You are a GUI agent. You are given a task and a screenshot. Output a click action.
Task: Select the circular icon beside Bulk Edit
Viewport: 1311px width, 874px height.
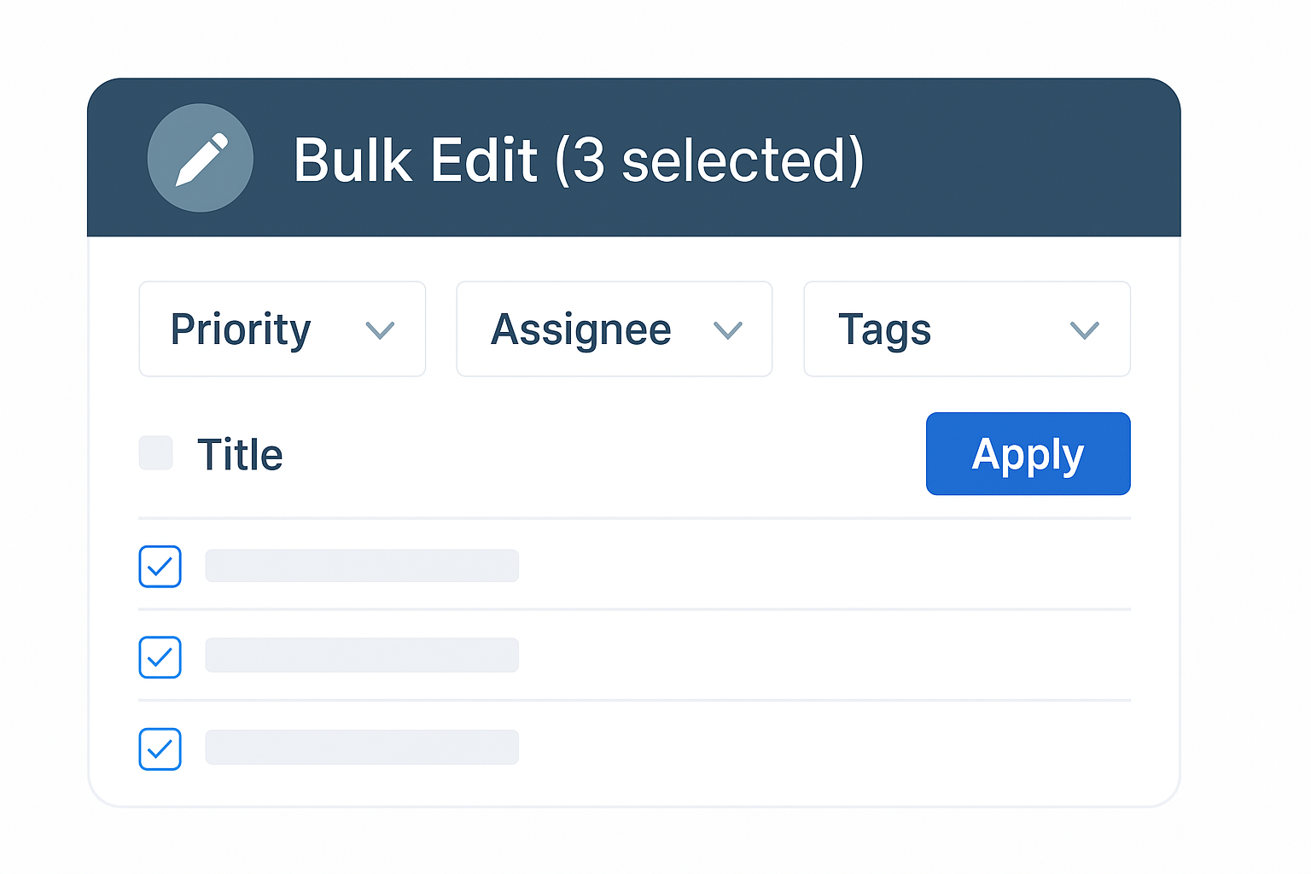tap(200, 158)
